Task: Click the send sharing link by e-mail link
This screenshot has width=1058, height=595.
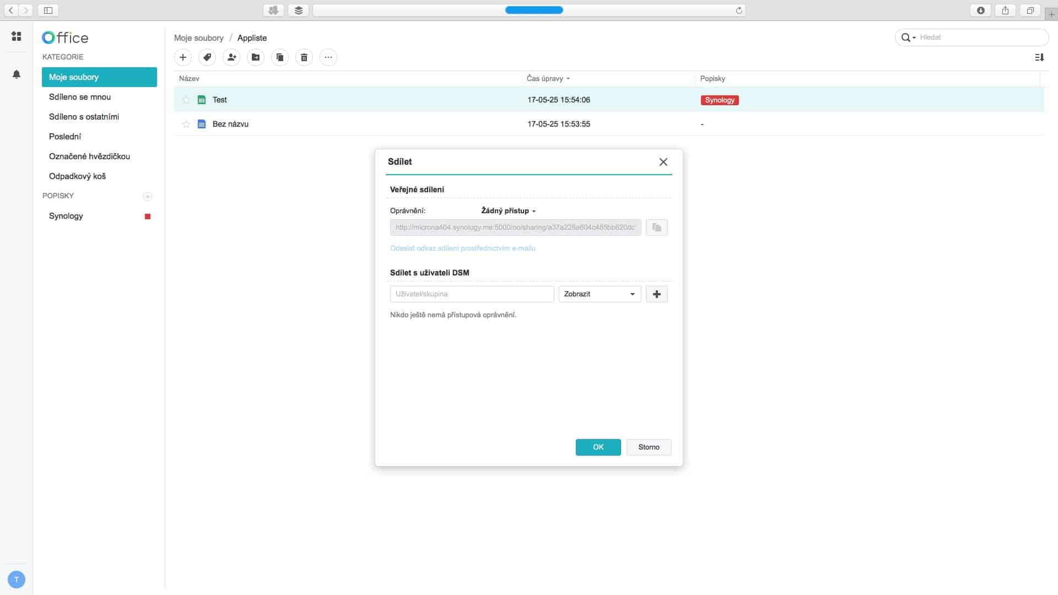Action: [x=463, y=248]
